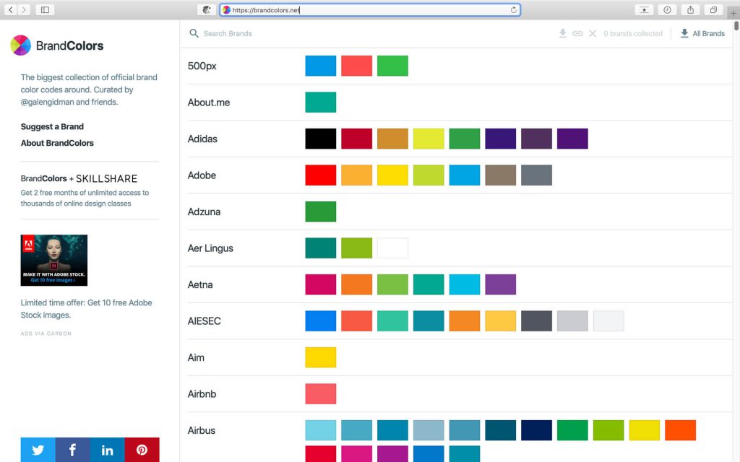The height and width of the screenshot is (462, 740).
Task: Show all tabs overview button
Action: point(713,9)
